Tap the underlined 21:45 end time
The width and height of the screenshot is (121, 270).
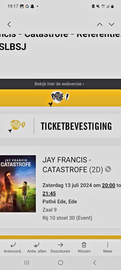[x=49, y=194]
